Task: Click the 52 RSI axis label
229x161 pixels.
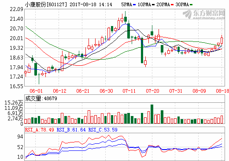Action: tap(20, 147)
